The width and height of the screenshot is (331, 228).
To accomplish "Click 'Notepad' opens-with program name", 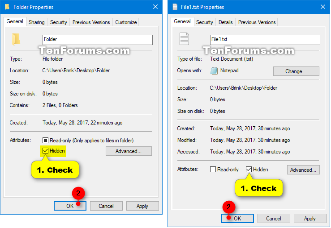I will point(229,70).
